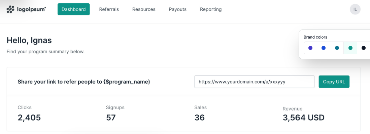This screenshot has height=134, width=370.
Task: Choose the blue brand color swatch
Action: [x=324, y=48]
